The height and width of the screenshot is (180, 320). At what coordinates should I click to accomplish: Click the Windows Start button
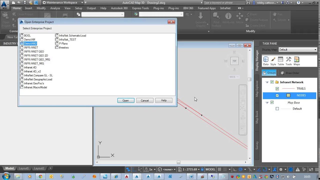click(6, 176)
